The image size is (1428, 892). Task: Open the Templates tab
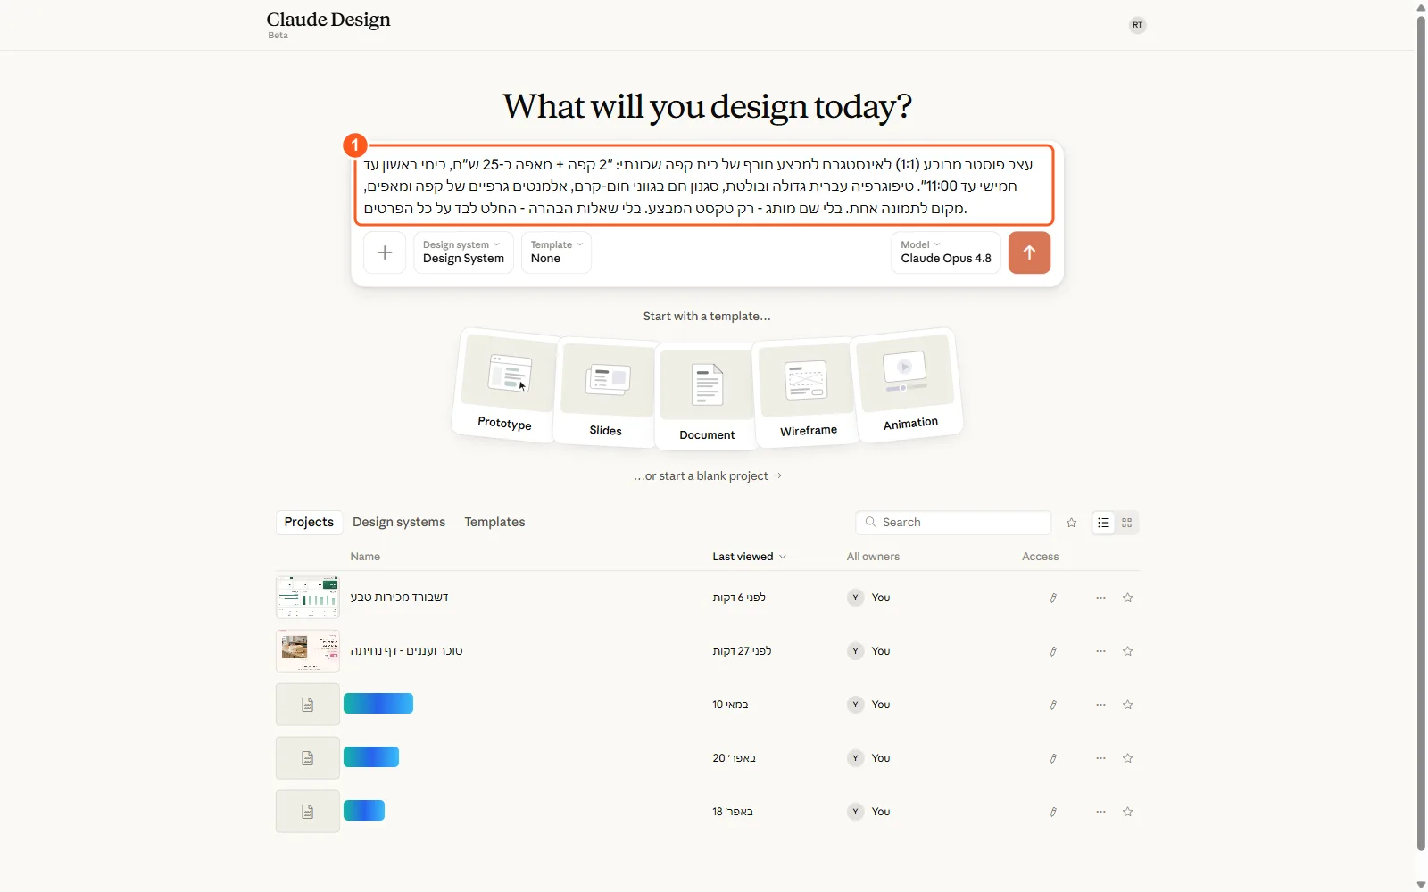494,522
